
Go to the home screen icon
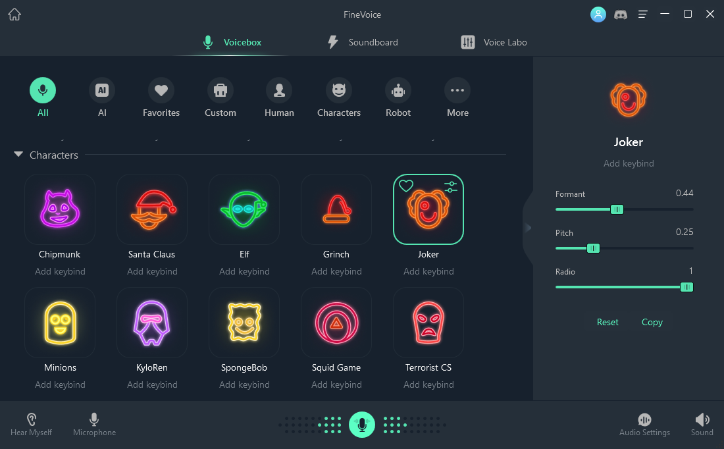(14, 14)
